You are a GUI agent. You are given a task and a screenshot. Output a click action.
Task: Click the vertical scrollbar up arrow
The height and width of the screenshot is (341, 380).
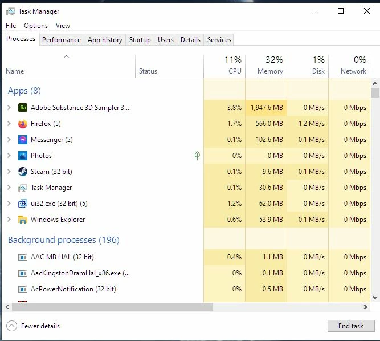[375, 83]
